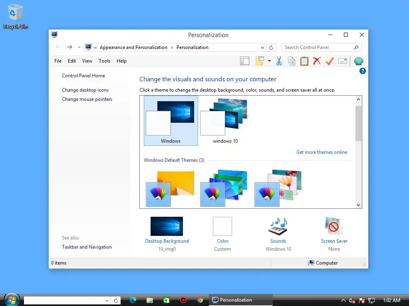
Task: Click the Personalization window title icon
Action: pos(54,35)
